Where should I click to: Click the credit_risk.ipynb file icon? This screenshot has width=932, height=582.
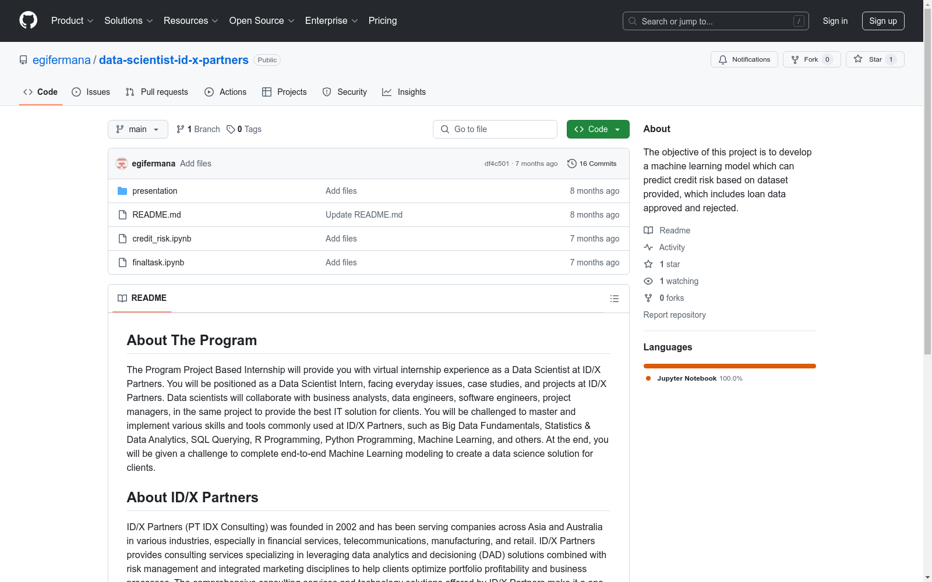(x=122, y=239)
